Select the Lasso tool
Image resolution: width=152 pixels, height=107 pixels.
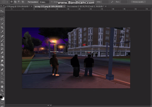tap(2, 19)
